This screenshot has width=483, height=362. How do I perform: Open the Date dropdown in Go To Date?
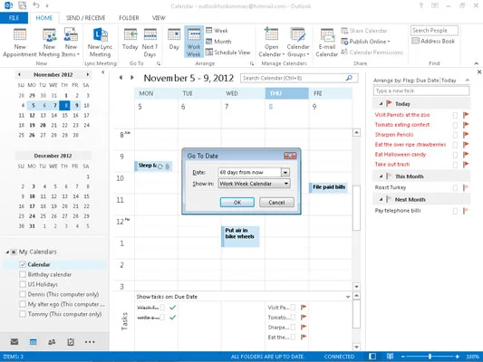pyautogui.click(x=285, y=172)
